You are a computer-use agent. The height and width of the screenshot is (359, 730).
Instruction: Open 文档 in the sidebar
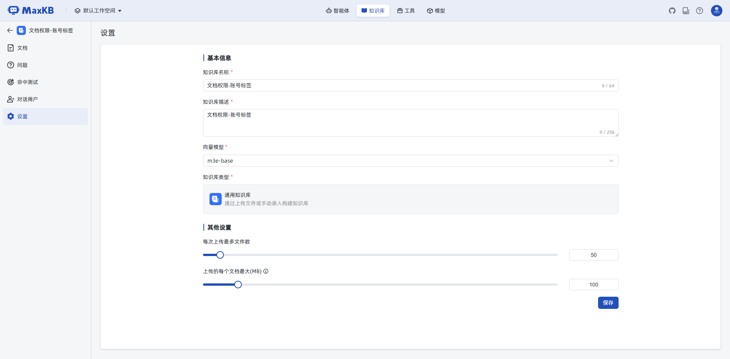[22, 48]
